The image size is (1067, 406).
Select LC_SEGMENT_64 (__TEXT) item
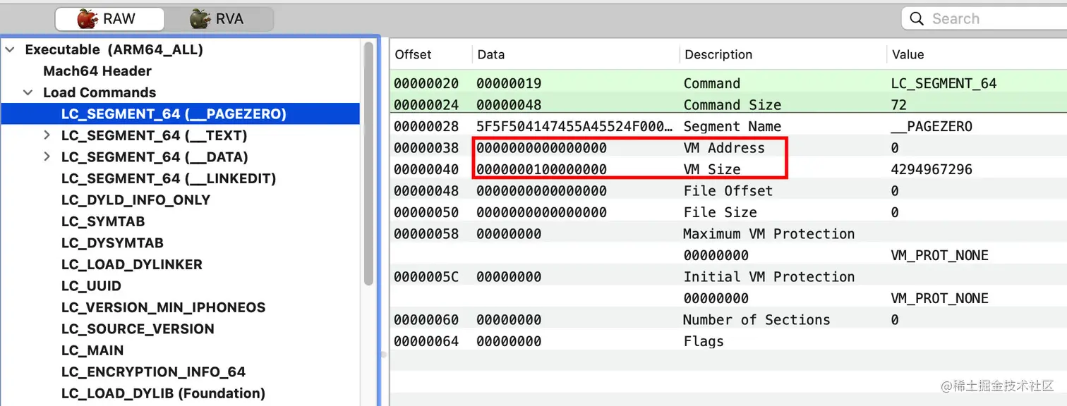pos(154,135)
